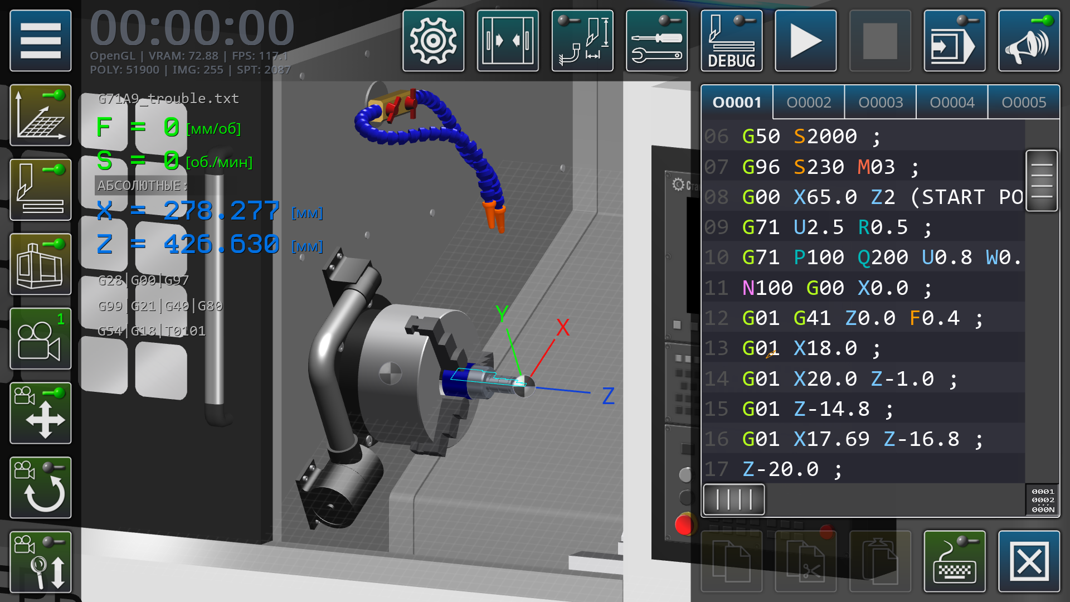The height and width of the screenshot is (602, 1070).
Task: Select camera view 1 icon
Action: tap(40, 339)
